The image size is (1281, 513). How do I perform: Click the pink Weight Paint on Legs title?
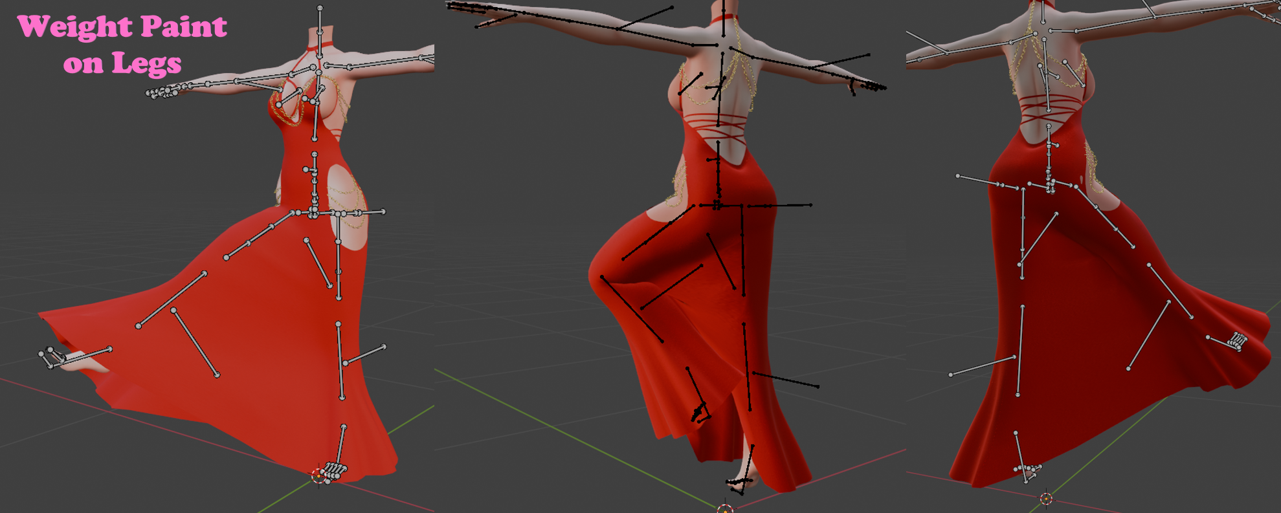pyautogui.click(x=122, y=44)
